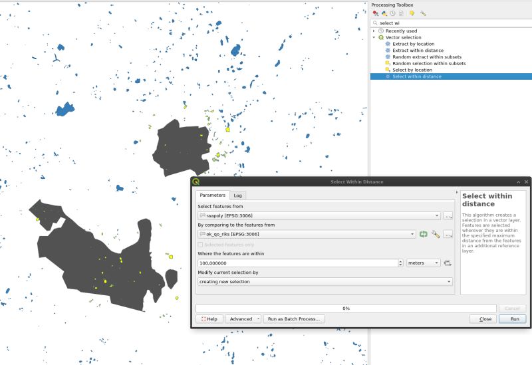Viewport: 532px width, 365px height.
Task: Click 'Processing Toolbox' panel title
Action: 392,5
